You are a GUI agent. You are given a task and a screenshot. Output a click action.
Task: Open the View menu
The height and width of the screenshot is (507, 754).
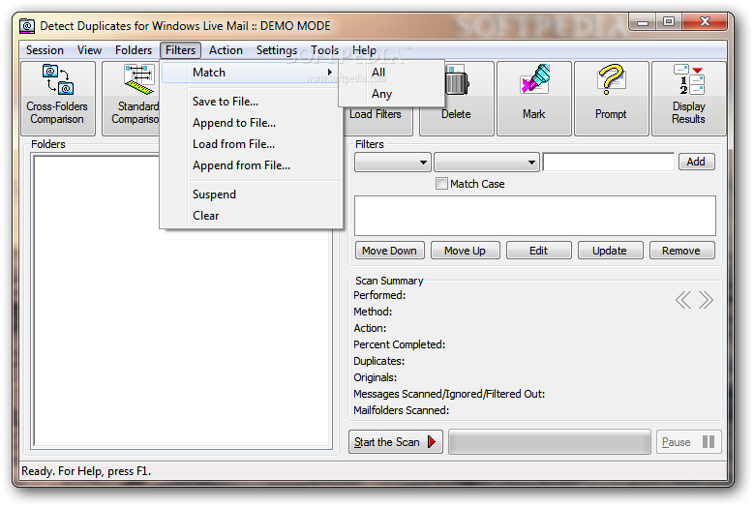89,50
